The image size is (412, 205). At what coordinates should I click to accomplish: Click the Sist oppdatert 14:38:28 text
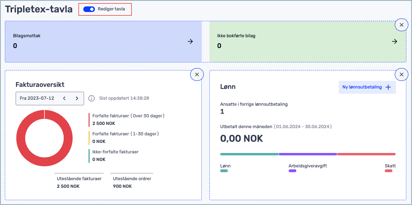(x=124, y=98)
